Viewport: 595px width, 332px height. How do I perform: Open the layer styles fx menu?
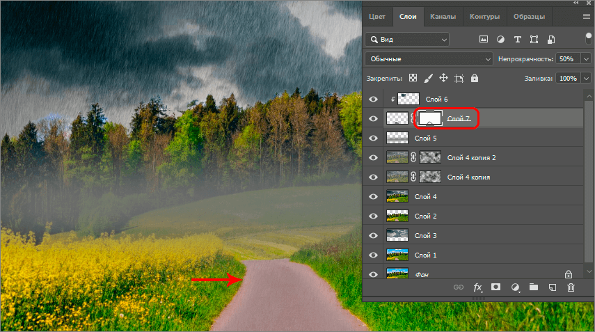coord(478,287)
